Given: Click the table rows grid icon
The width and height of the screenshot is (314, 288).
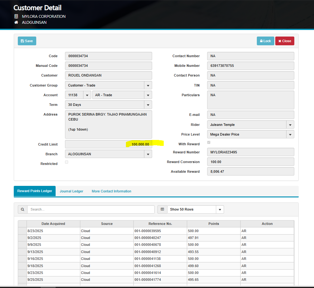Looking at the screenshot, I should click(162, 209).
